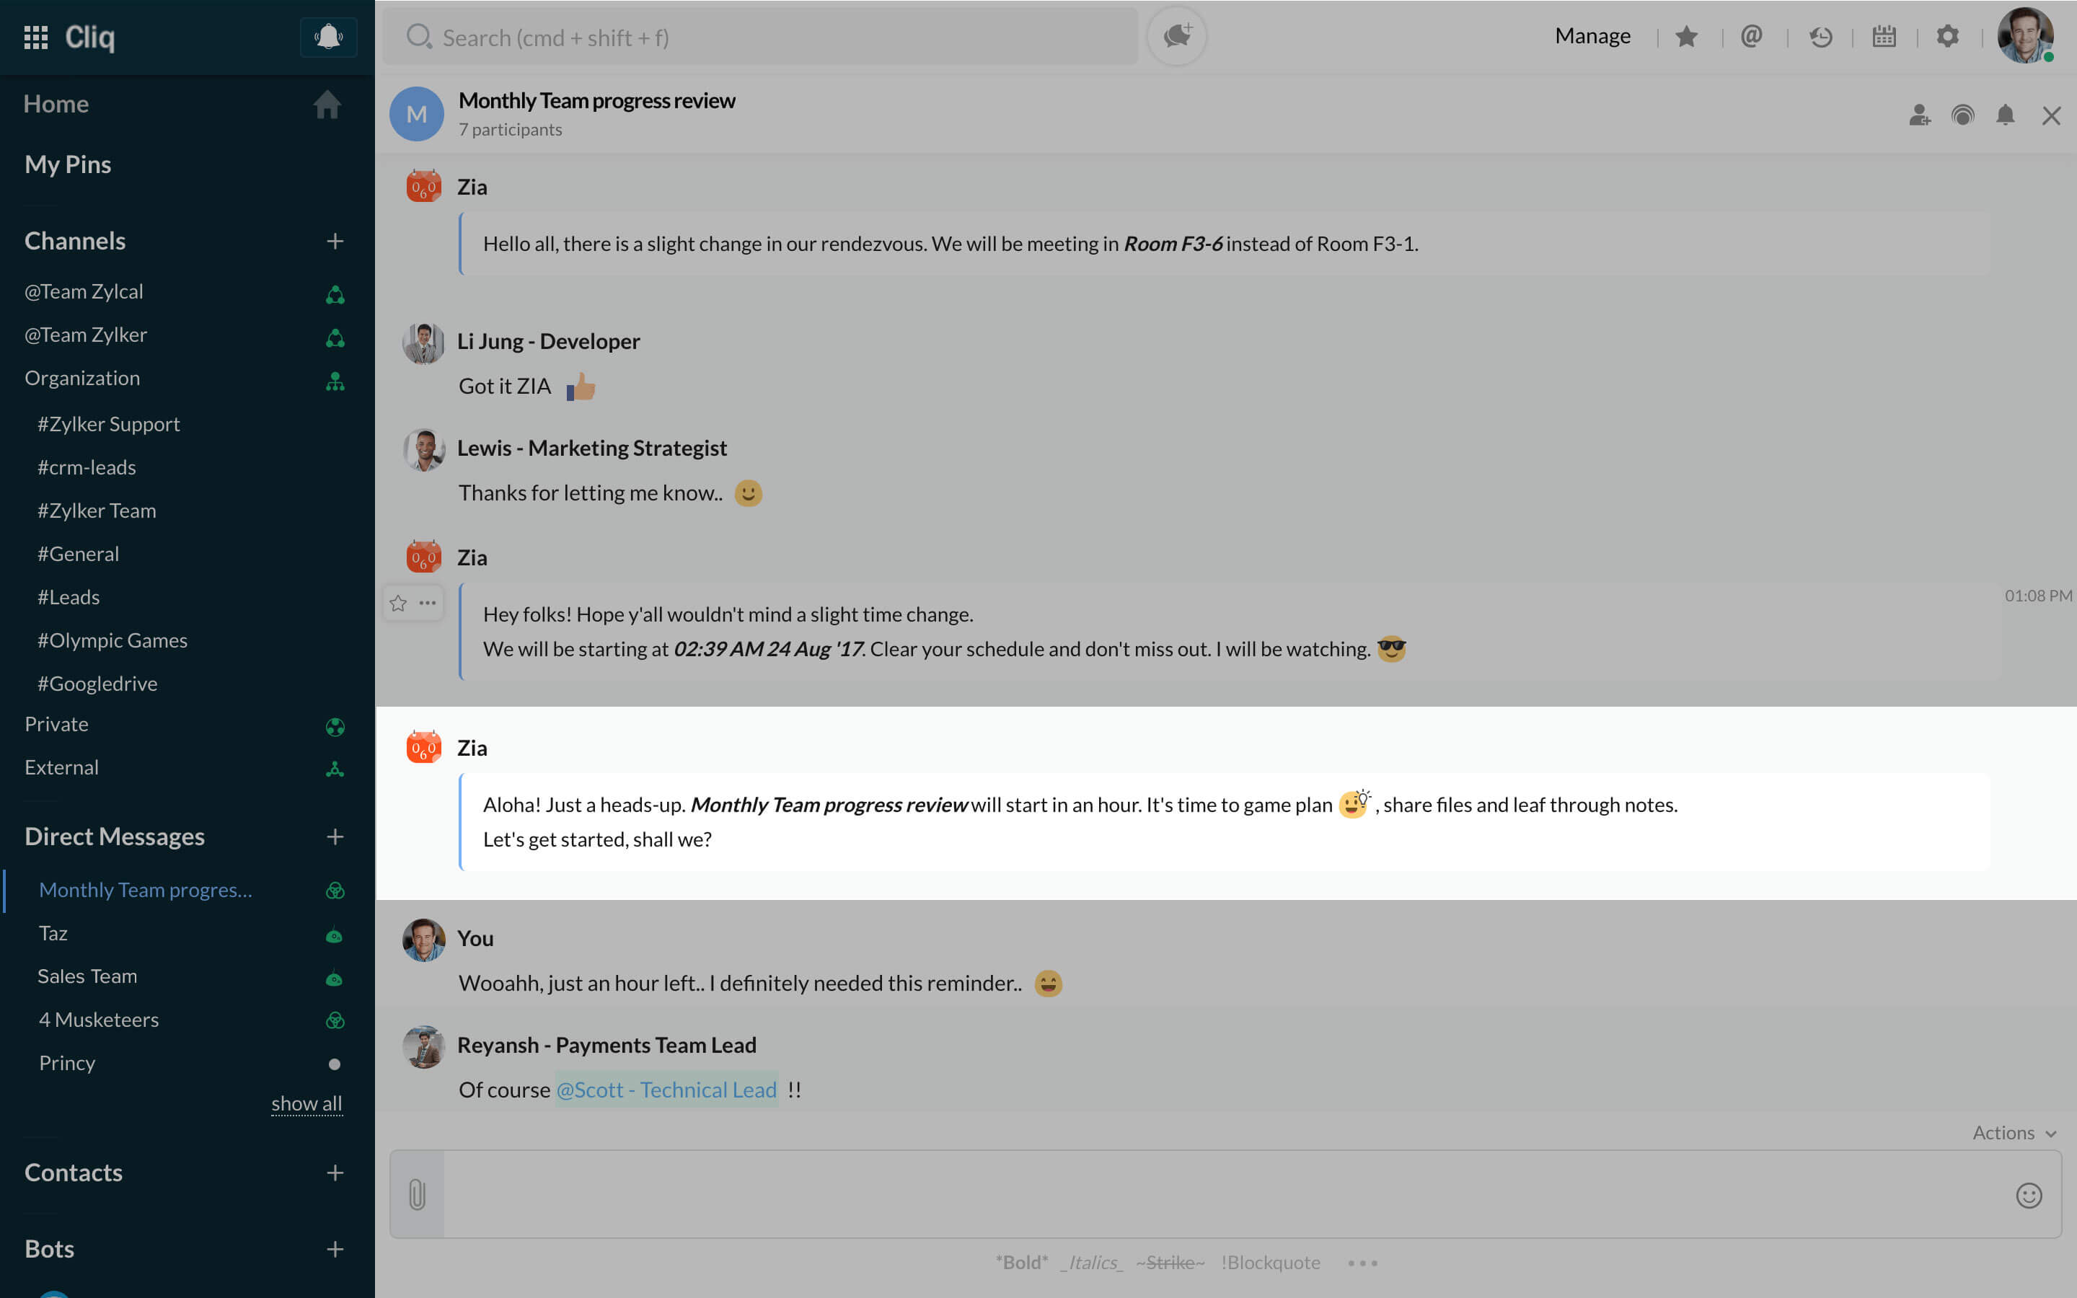The width and height of the screenshot is (2077, 1298).
Task: Mute this chat using the header bell
Action: click(2005, 115)
